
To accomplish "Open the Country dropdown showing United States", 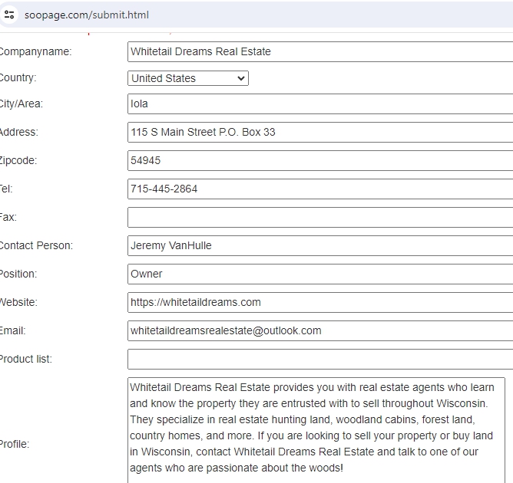I will tap(188, 78).
